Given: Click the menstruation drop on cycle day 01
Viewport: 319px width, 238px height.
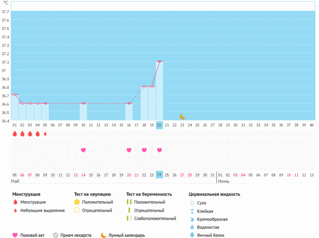Looking at the screenshot, I should click(15, 134).
